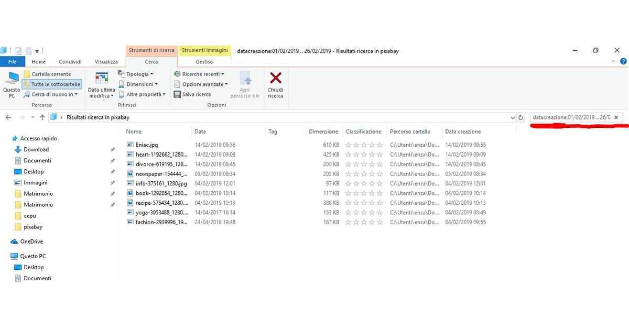
Task: Open quick access toolbar customize dropdown
Action: (x=37, y=51)
